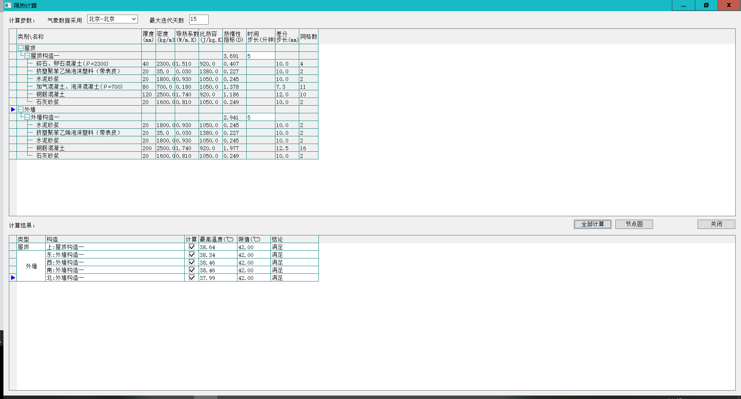Viewport: 741px width, 399px height.
Task: Select the 加气混凝土、泡沫混凝土 layer row
Action: pyautogui.click(x=79, y=87)
